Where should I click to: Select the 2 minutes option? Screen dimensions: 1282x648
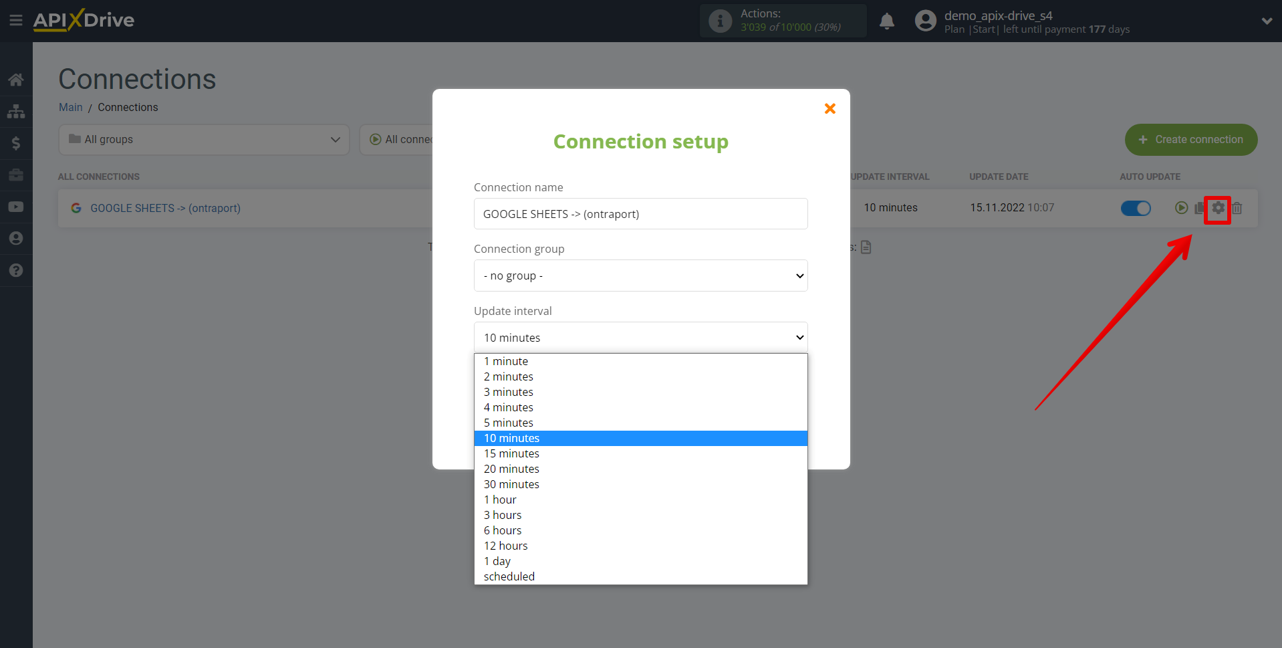click(x=641, y=376)
